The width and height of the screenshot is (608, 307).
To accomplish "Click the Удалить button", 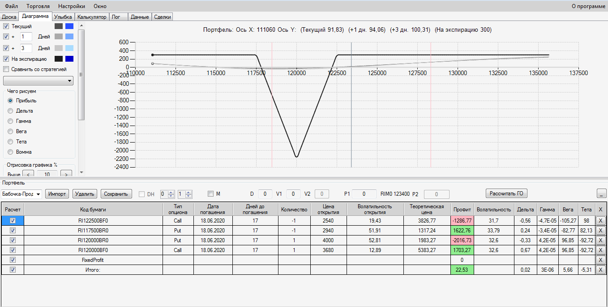I will (85, 194).
